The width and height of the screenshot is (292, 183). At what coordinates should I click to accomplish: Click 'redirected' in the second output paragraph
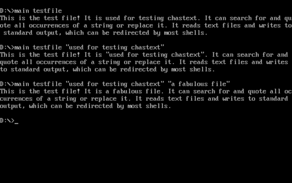tap(139, 69)
